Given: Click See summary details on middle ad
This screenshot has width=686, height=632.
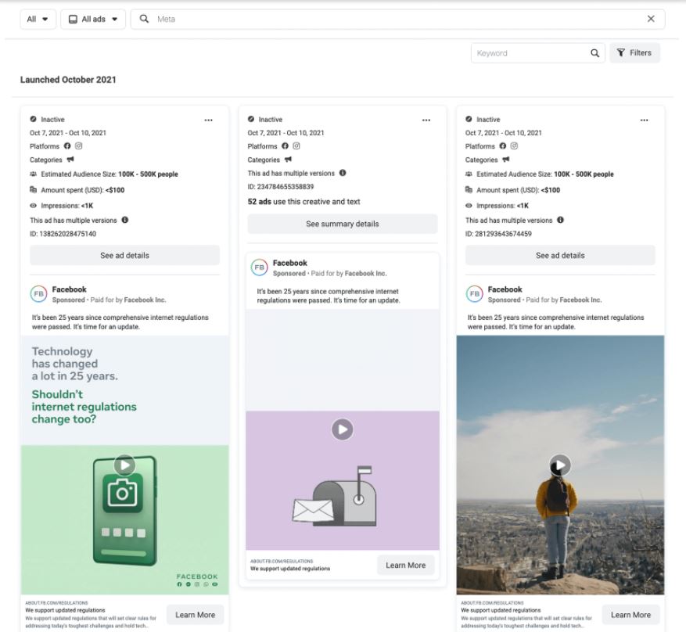Looking at the screenshot, I should point(342,224).
